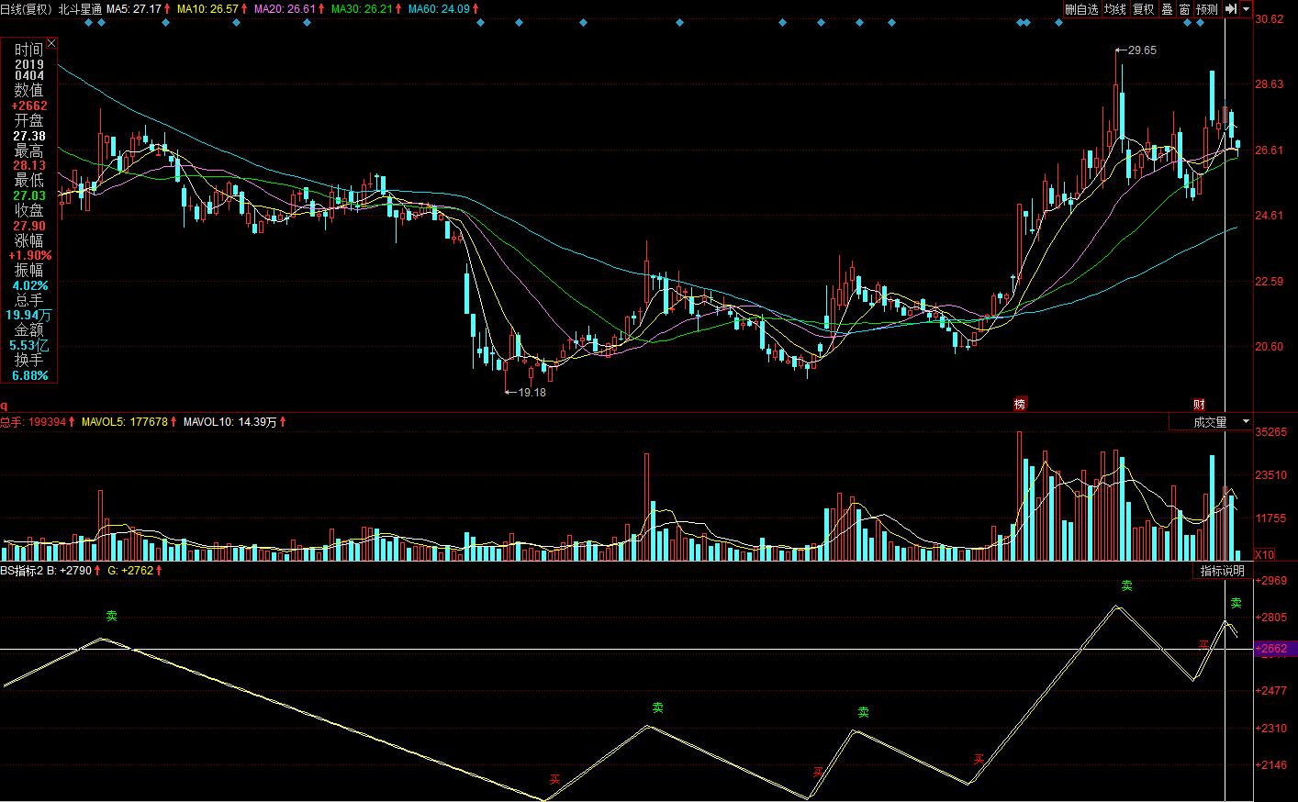1298x802 pixels.
Task: Toggle 叠 overlay comparison mode
Action: click(x=1167, y=9)
